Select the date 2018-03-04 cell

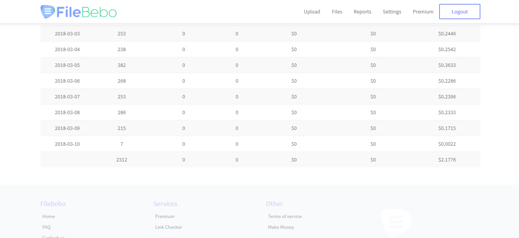point(67,49)
